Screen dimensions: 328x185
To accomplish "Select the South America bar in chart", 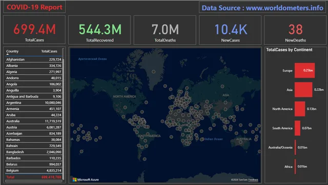I will pos(297,128).
